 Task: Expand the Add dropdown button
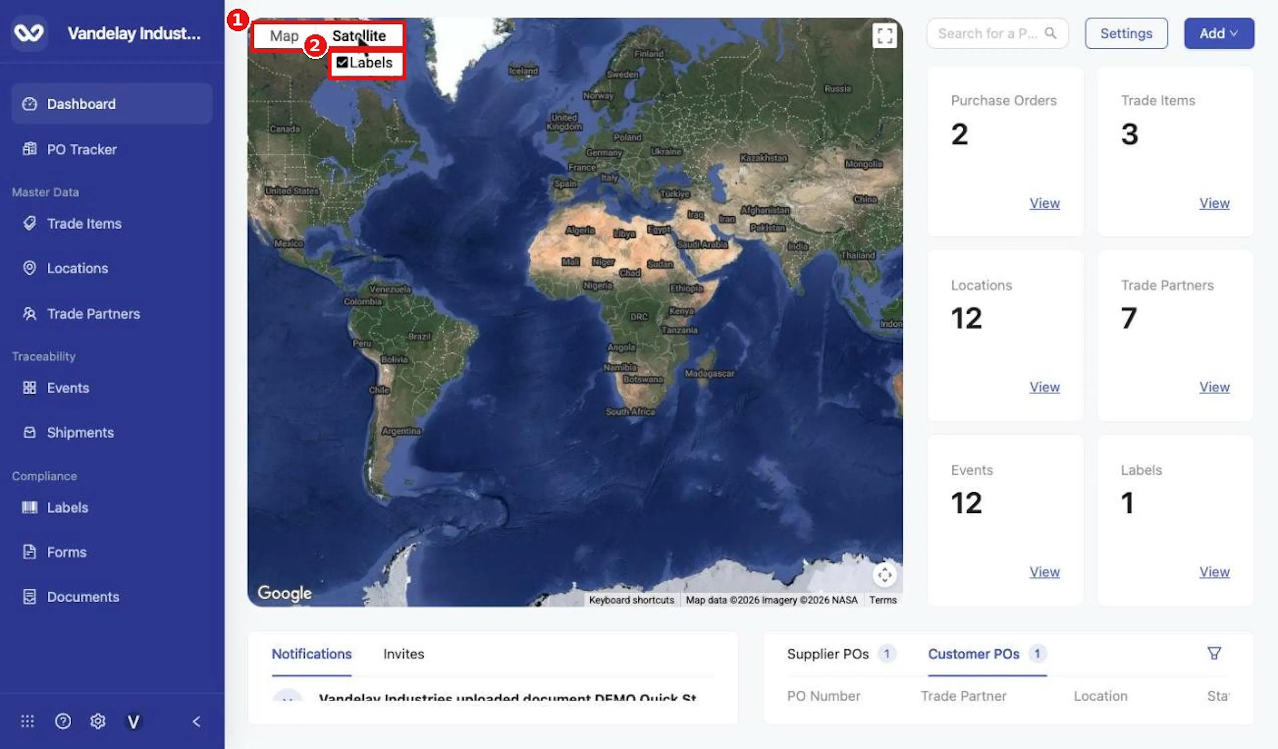pos(1219,34)
